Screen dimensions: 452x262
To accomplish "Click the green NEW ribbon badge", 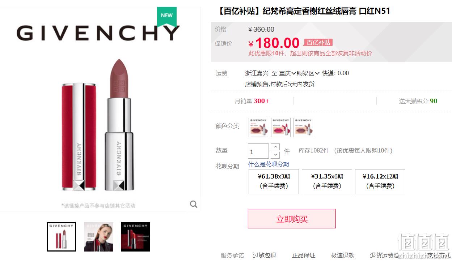I will tap(167, 17).
